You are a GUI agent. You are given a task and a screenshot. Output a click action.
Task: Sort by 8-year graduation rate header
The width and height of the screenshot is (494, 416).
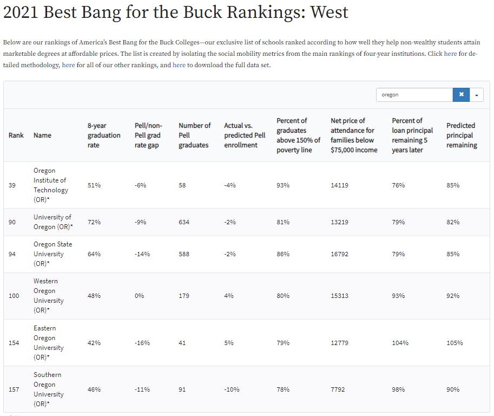pyautogui.click(x=104, y=135)
